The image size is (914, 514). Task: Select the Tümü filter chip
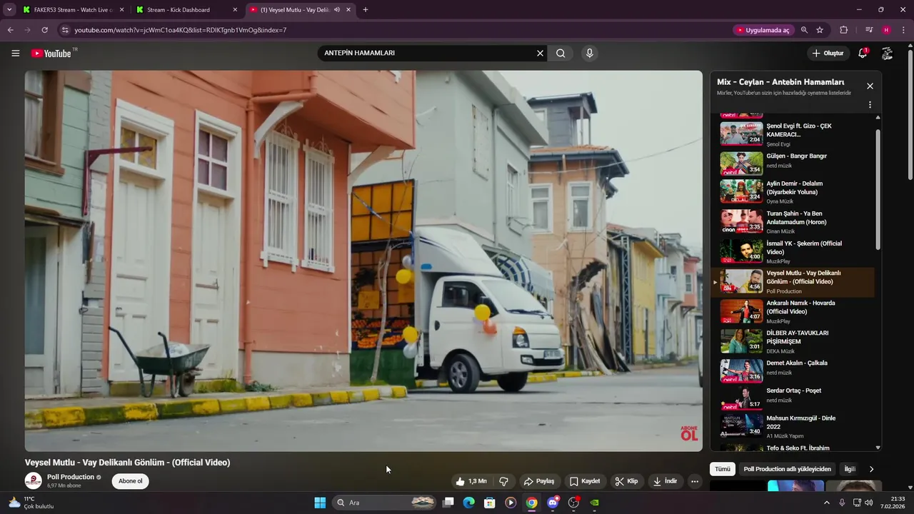coord(723,469)
